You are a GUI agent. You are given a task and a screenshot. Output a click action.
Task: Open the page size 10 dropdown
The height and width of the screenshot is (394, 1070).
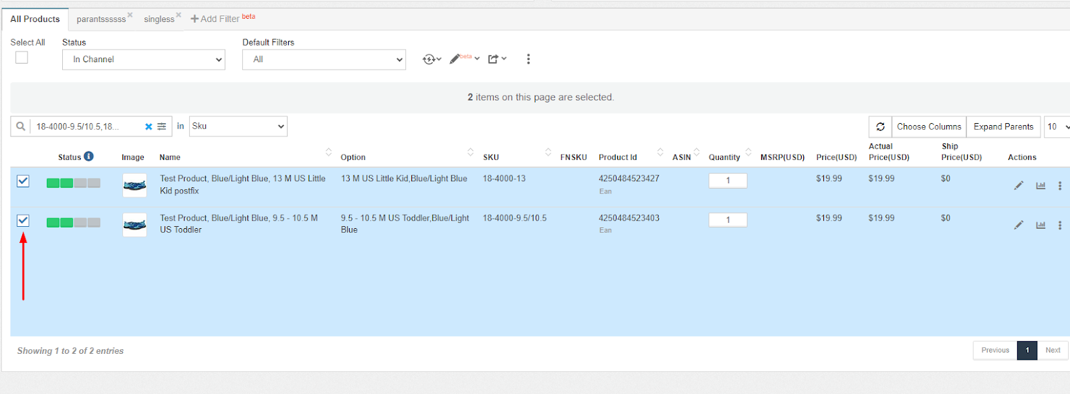tap(1057, 126)
